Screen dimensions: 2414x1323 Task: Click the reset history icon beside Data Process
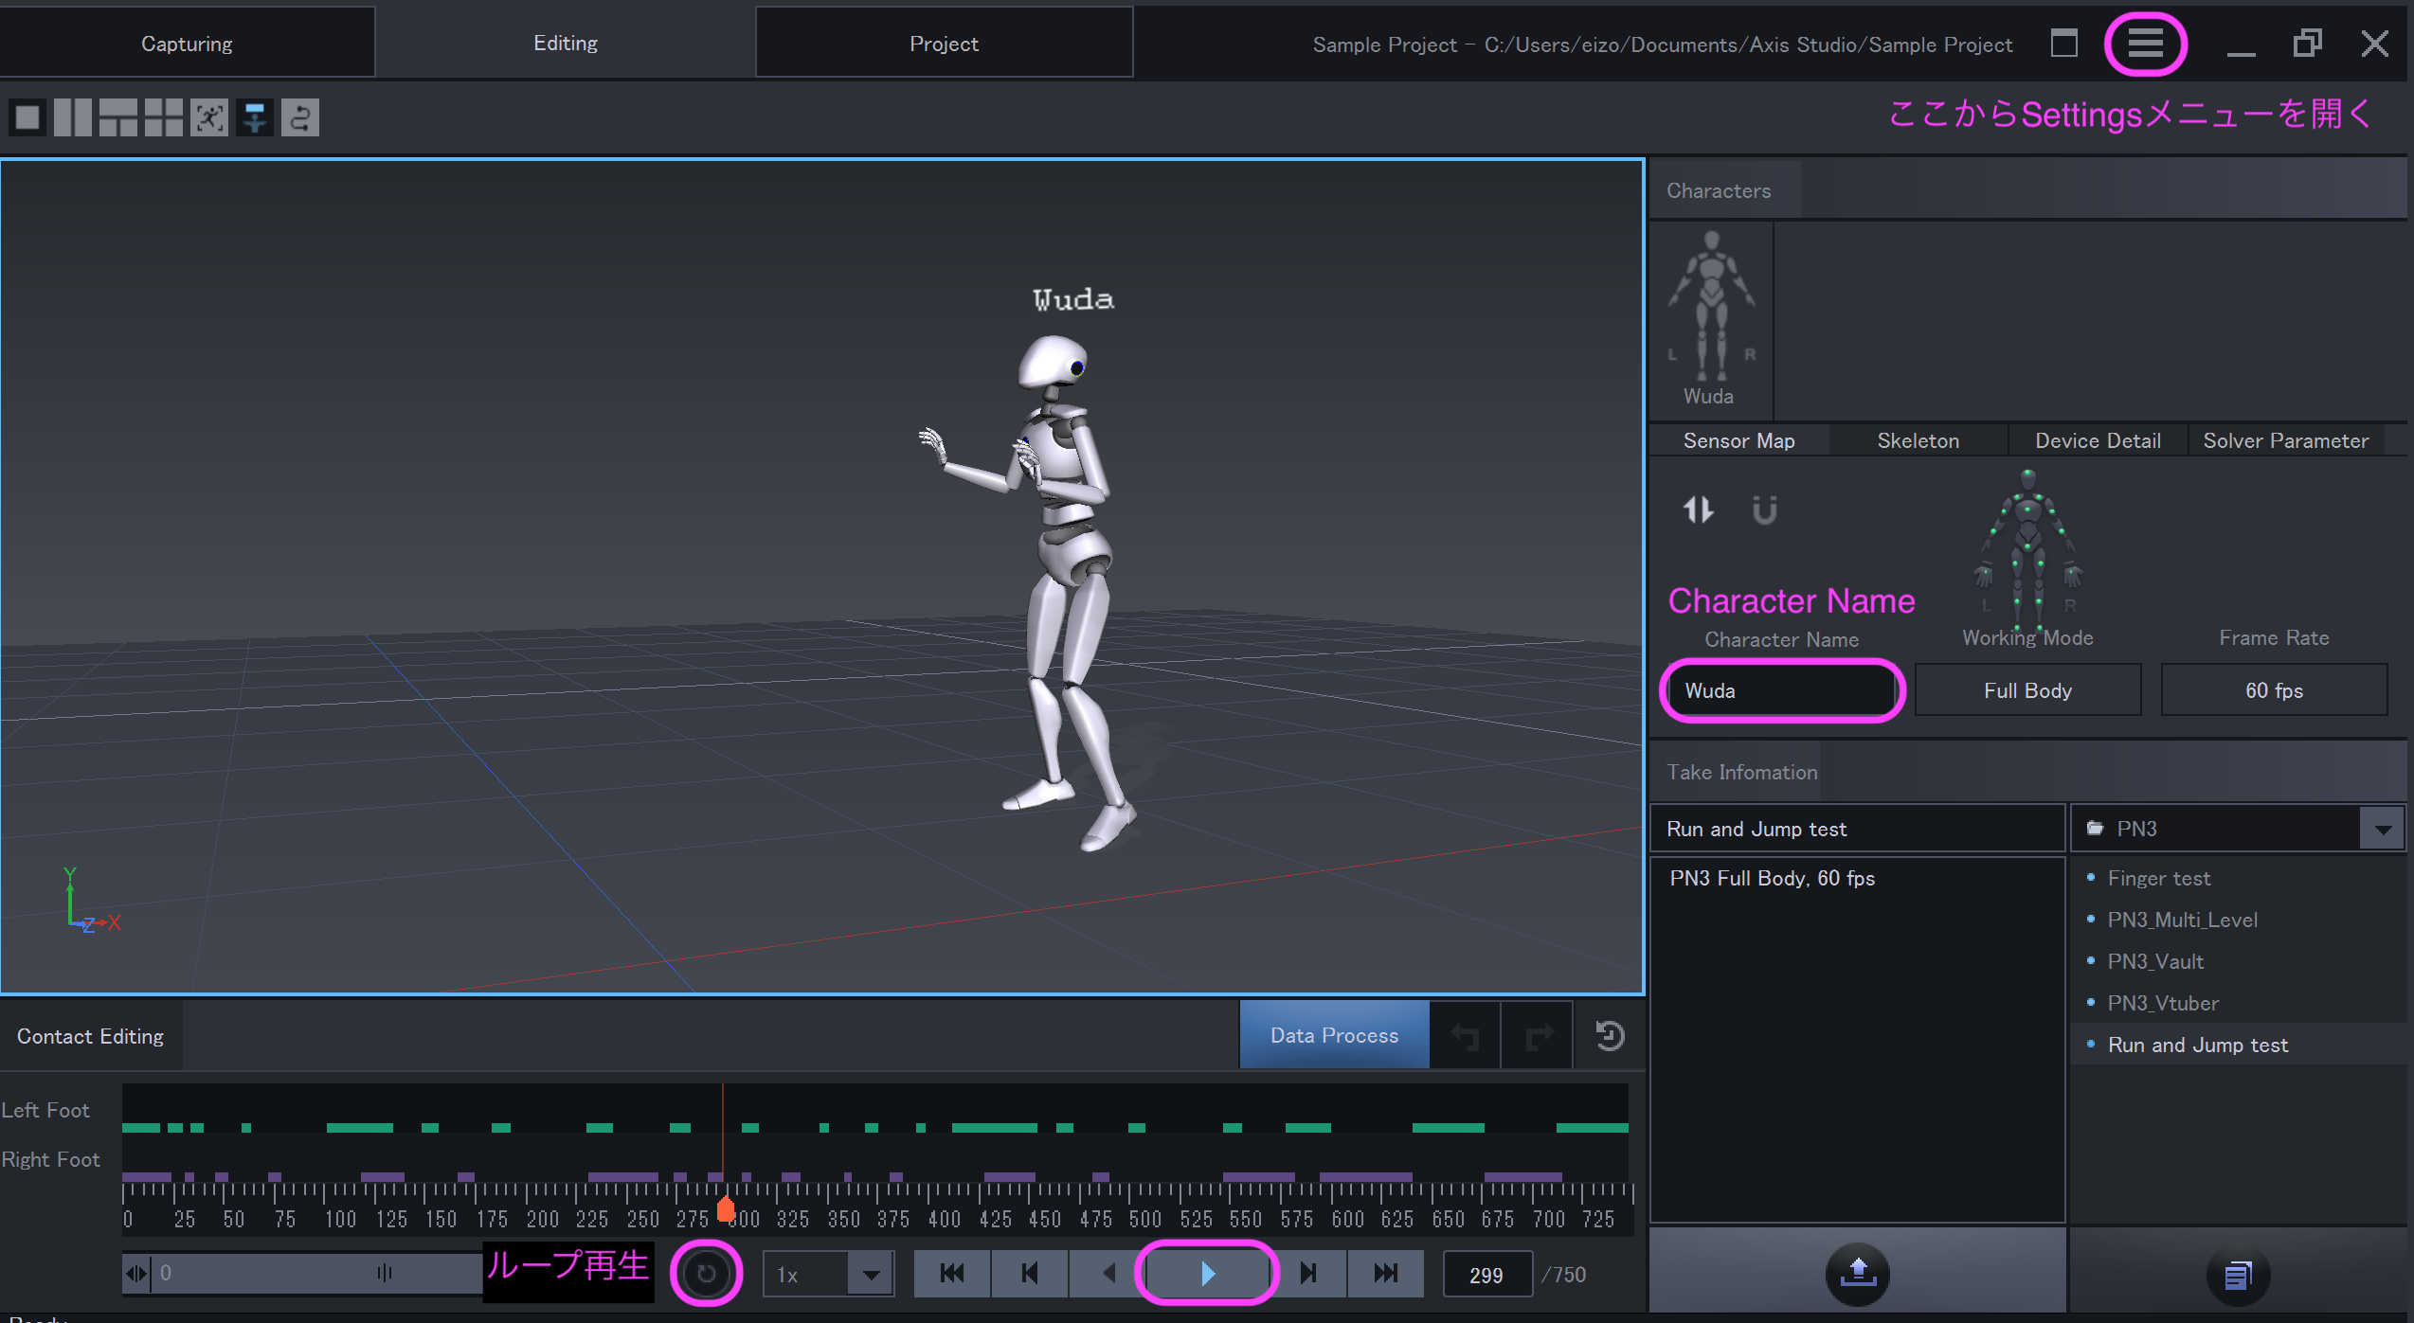click(x=1610, y=1035)
